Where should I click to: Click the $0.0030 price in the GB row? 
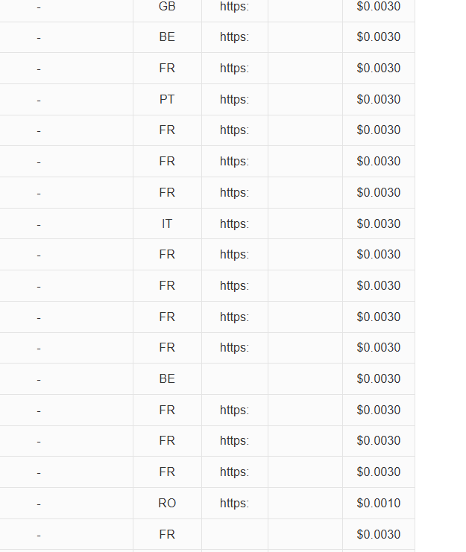click(x=378, y=6)
